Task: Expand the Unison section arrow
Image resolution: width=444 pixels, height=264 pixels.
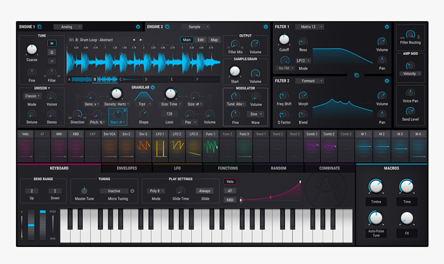Action: point(49,88)
